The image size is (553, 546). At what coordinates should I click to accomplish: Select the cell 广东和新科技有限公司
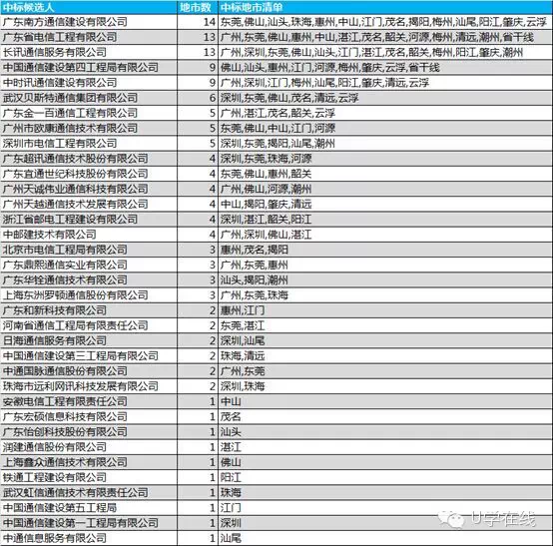pos(89,310)
